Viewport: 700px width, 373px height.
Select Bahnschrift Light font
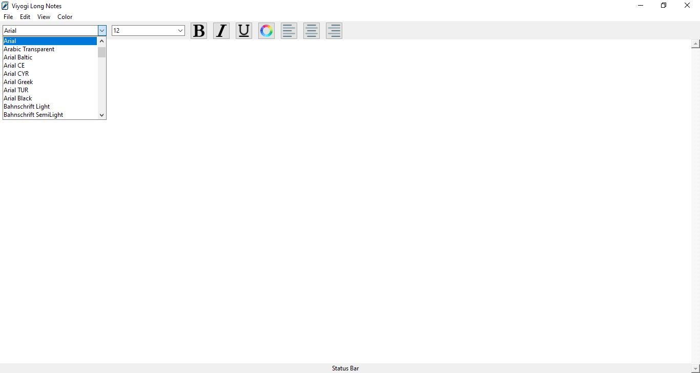pos(50,107)
